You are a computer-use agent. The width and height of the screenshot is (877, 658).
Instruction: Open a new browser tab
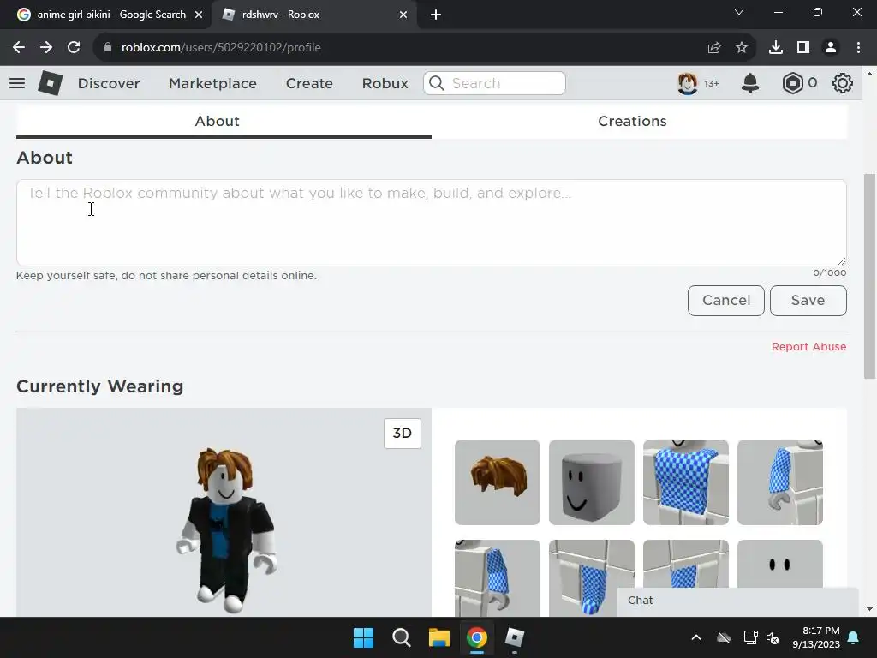coord(436,15)
